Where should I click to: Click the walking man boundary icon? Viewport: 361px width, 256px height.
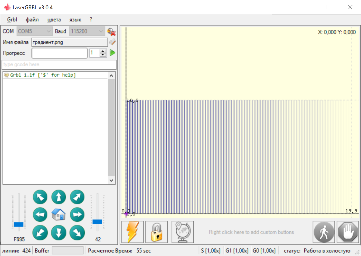(324, 232)
